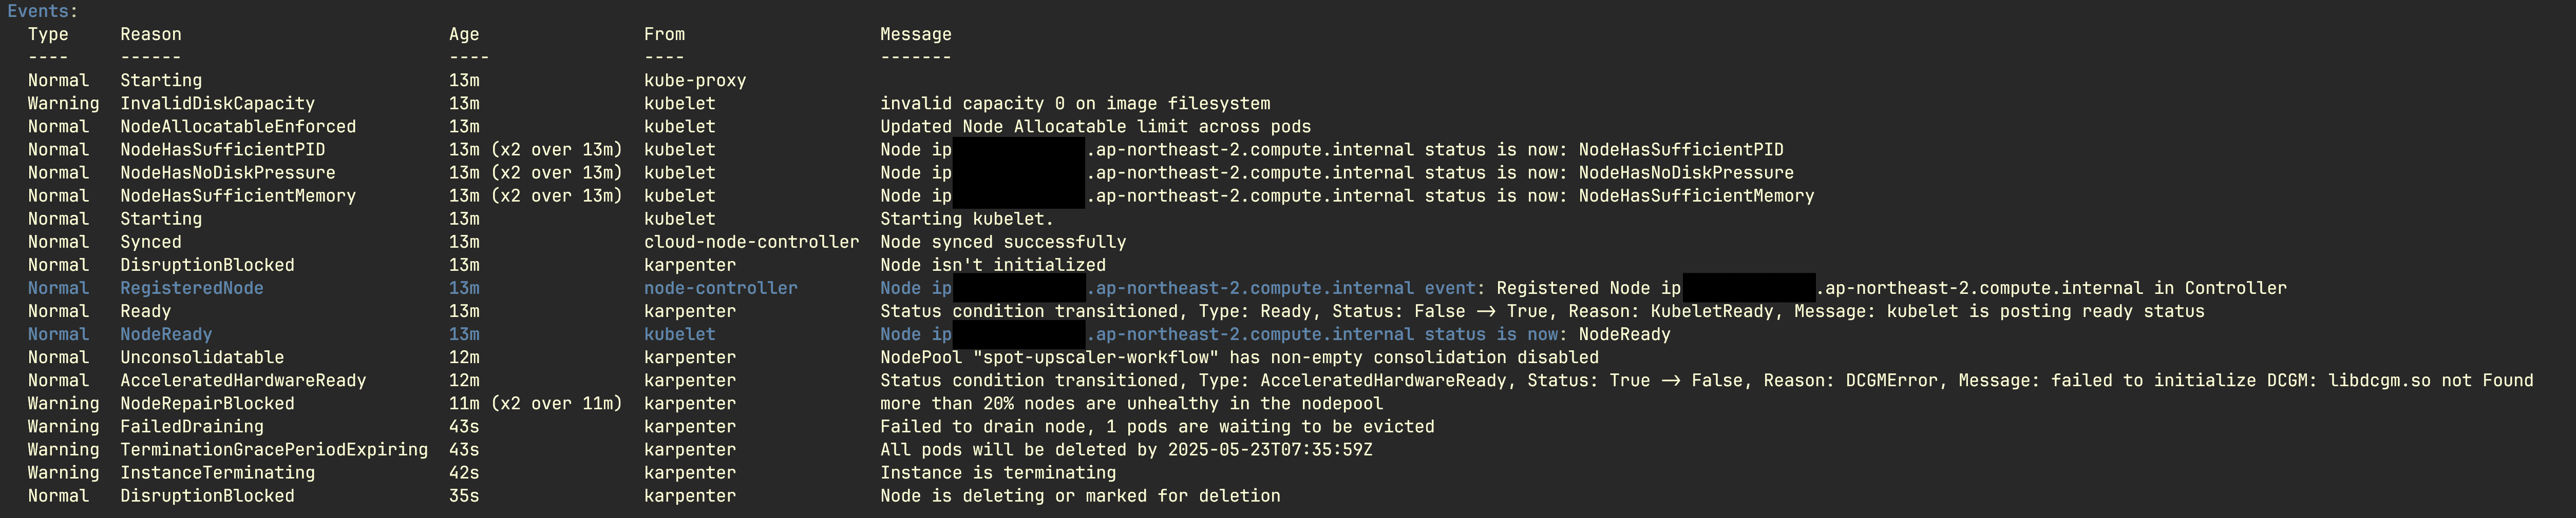Screen dimensions: 2576x518
Task: Click the InstanceTerminating warning reason
Action: click(217, 473)
